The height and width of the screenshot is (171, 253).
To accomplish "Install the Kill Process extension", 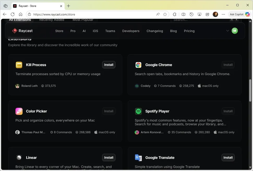I will [109, 65].
